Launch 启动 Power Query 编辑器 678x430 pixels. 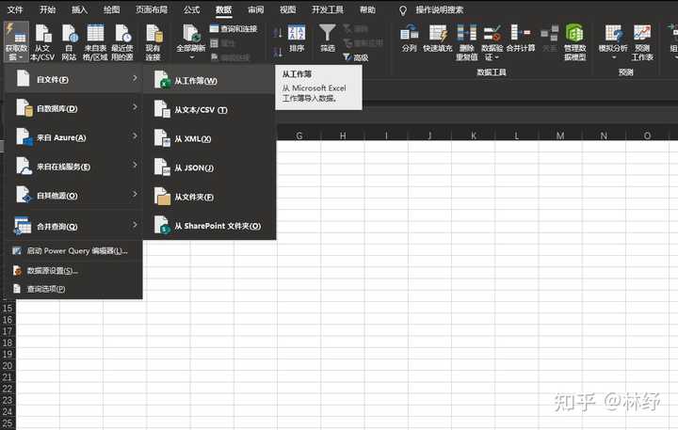(73, 250)
